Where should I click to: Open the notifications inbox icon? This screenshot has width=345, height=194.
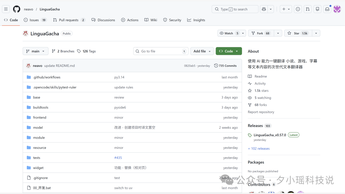(327, 9)
